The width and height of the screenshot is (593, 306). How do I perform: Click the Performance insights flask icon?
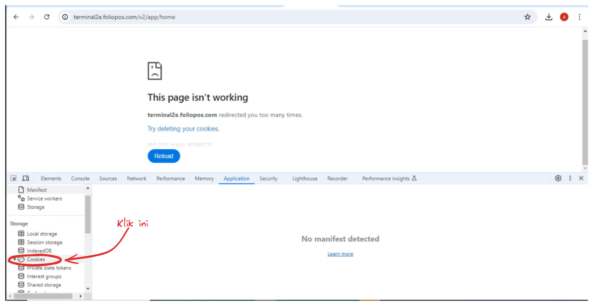coord(414,178)
